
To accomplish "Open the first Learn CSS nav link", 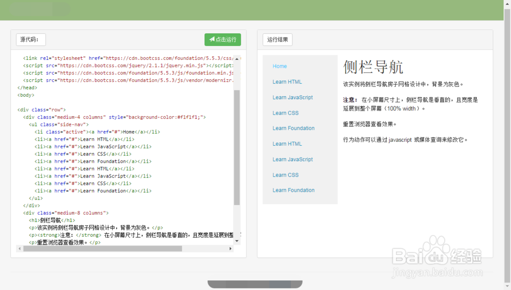I will coord(286,113).
